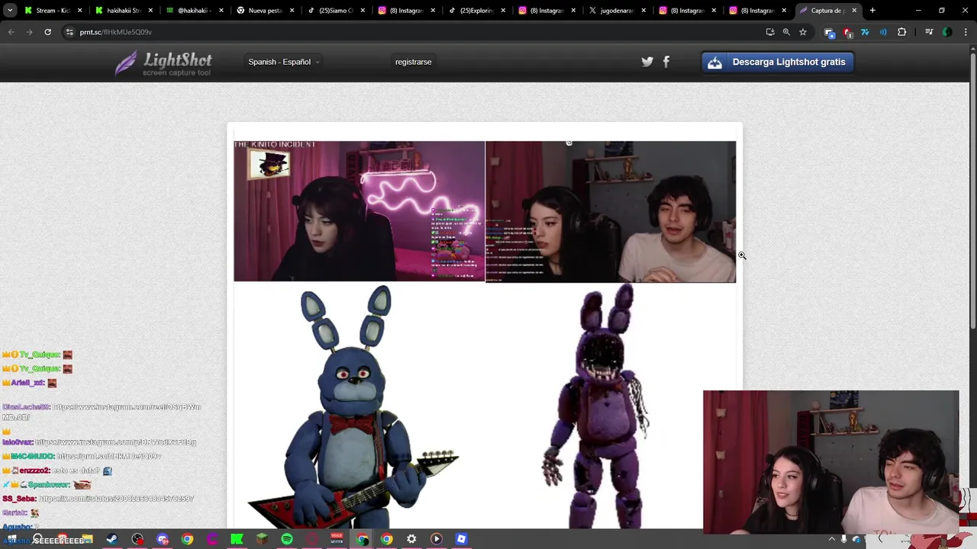
Task: Open the media controls icon in toolbar
Action: pyautogui.click(x=929, y=32)
